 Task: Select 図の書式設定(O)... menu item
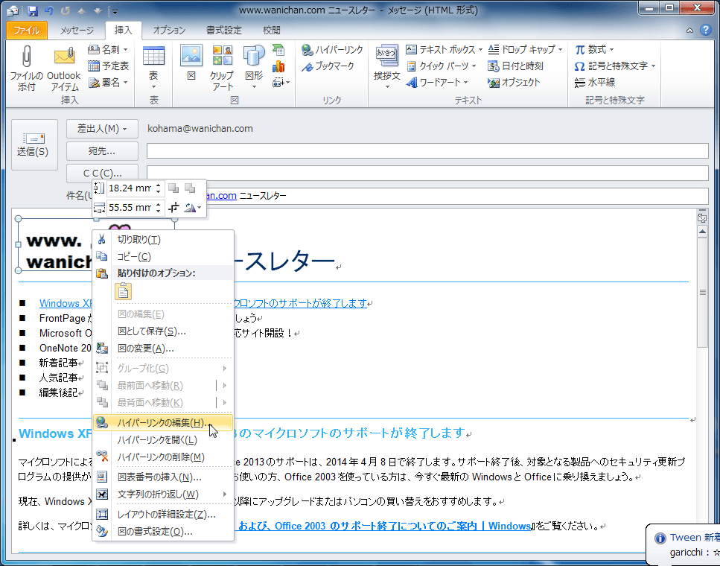point(163,532)
